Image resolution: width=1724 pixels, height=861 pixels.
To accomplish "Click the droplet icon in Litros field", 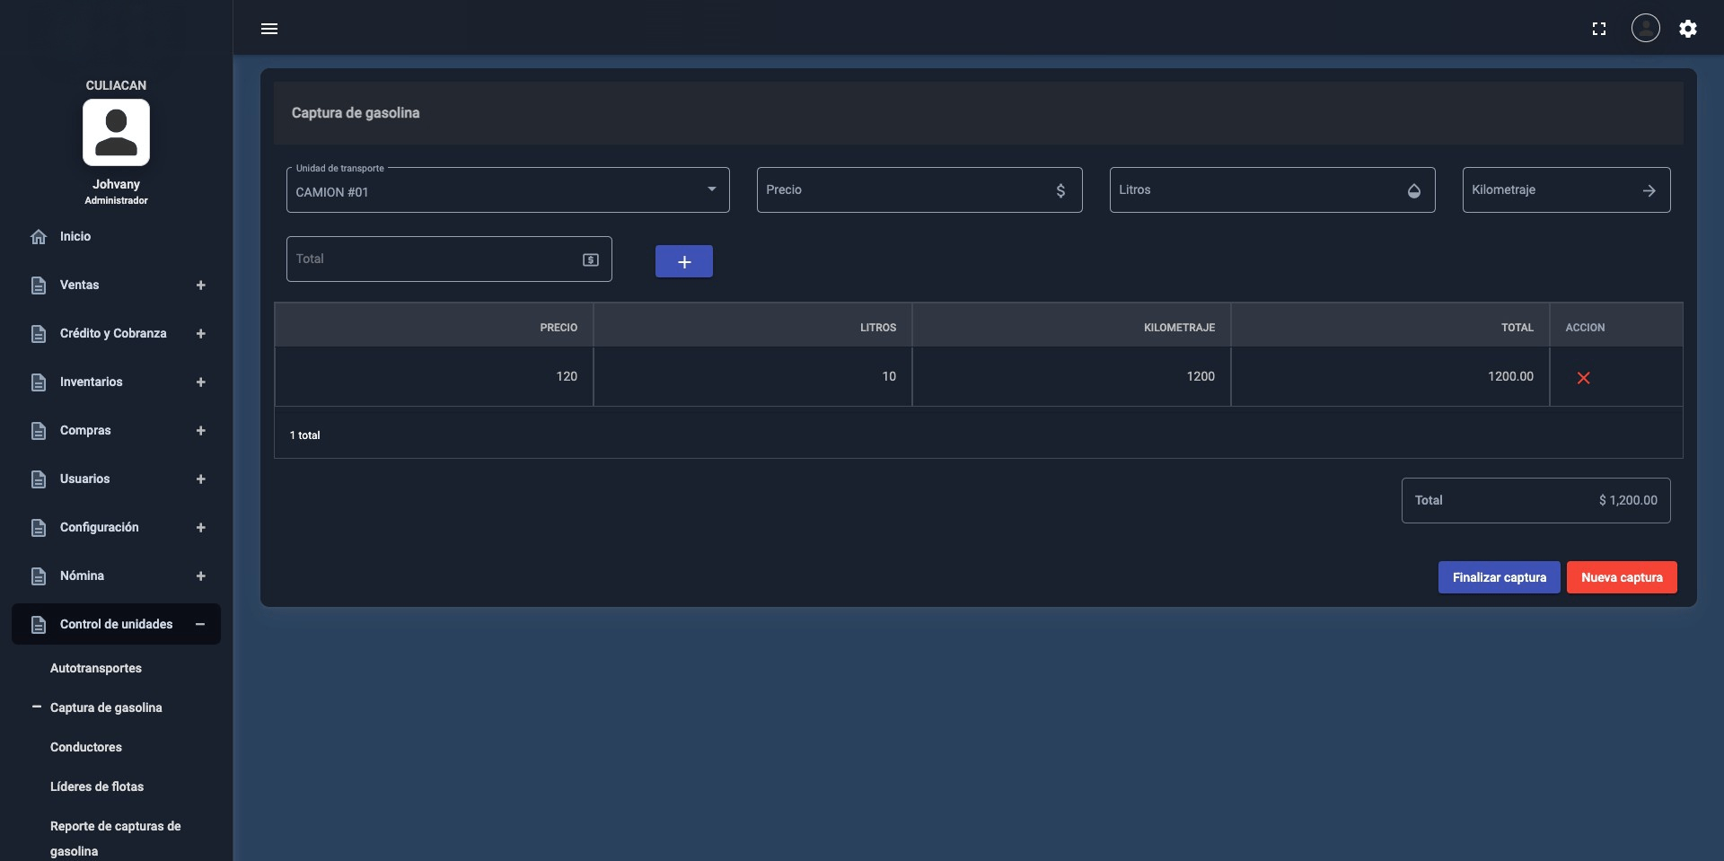I will [x=1414, y=190].
